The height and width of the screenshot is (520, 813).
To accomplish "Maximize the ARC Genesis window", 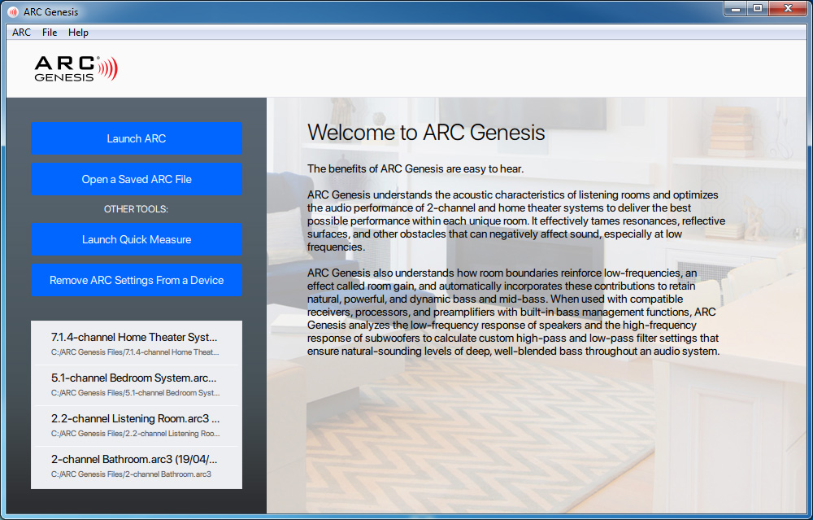I will (758, 8).
